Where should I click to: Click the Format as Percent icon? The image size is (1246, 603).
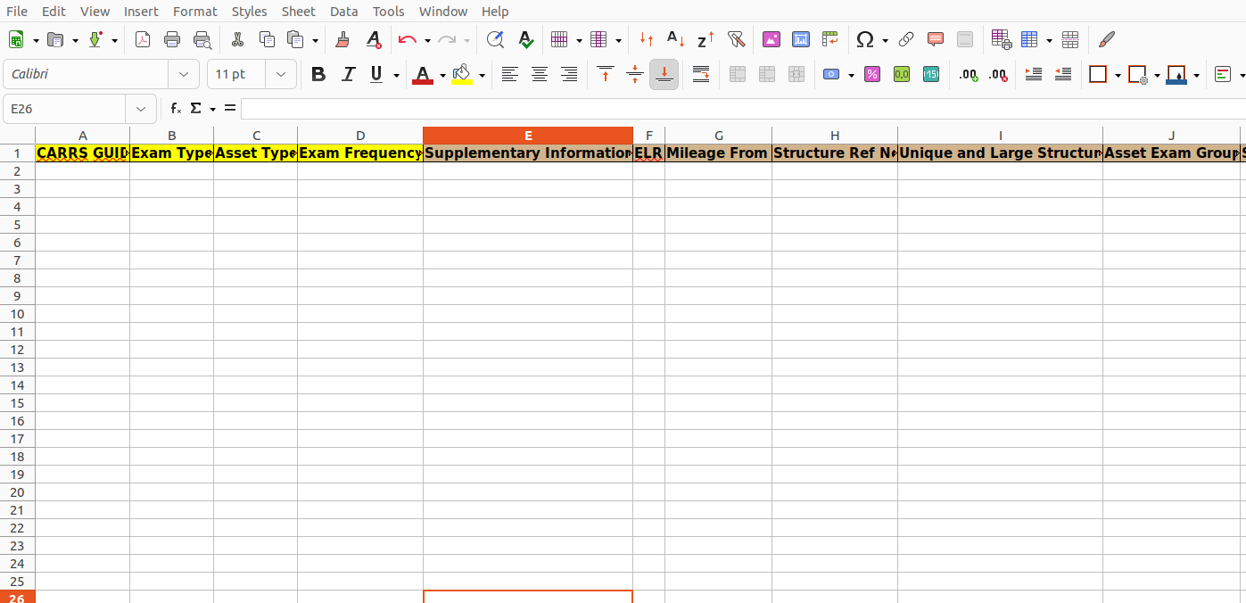pyautogui.click(x=872, y=74)
